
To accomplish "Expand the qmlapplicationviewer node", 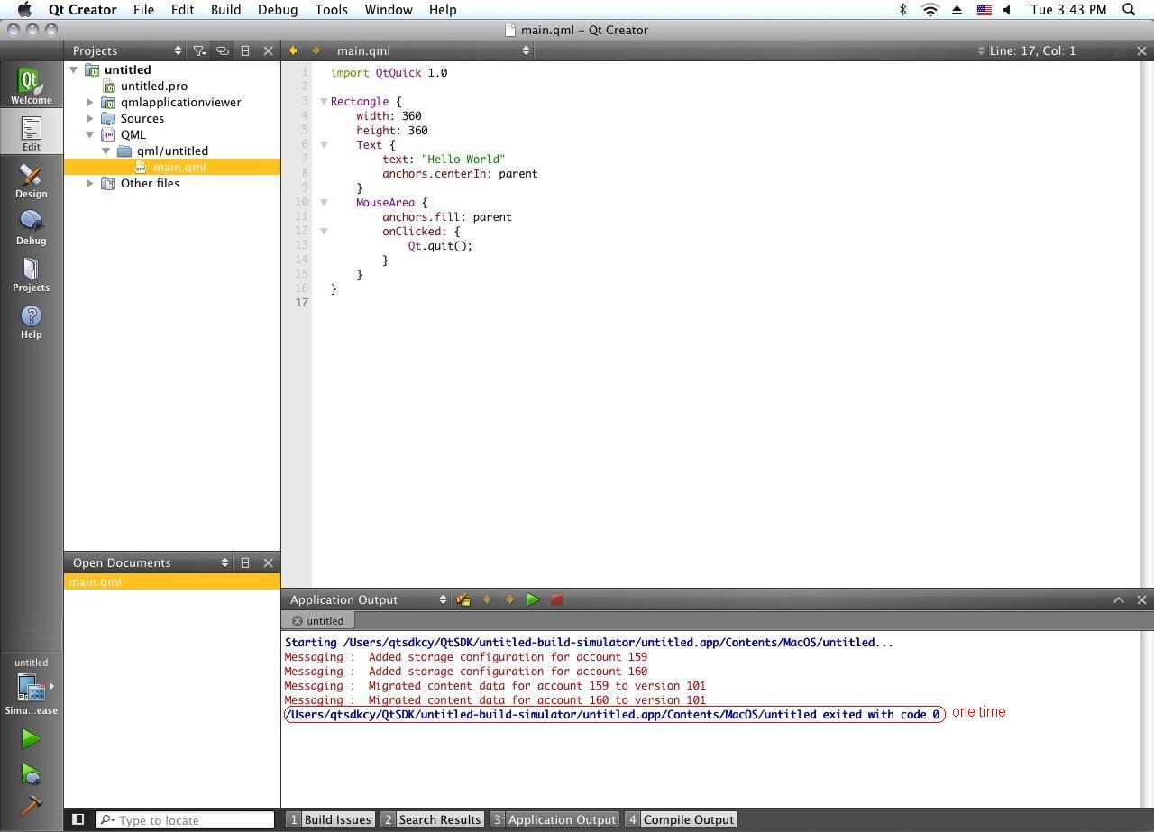I will coord(90,102).
